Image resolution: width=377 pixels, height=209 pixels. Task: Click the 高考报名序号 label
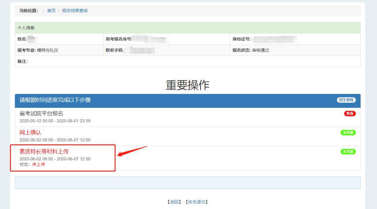[119, 39]
